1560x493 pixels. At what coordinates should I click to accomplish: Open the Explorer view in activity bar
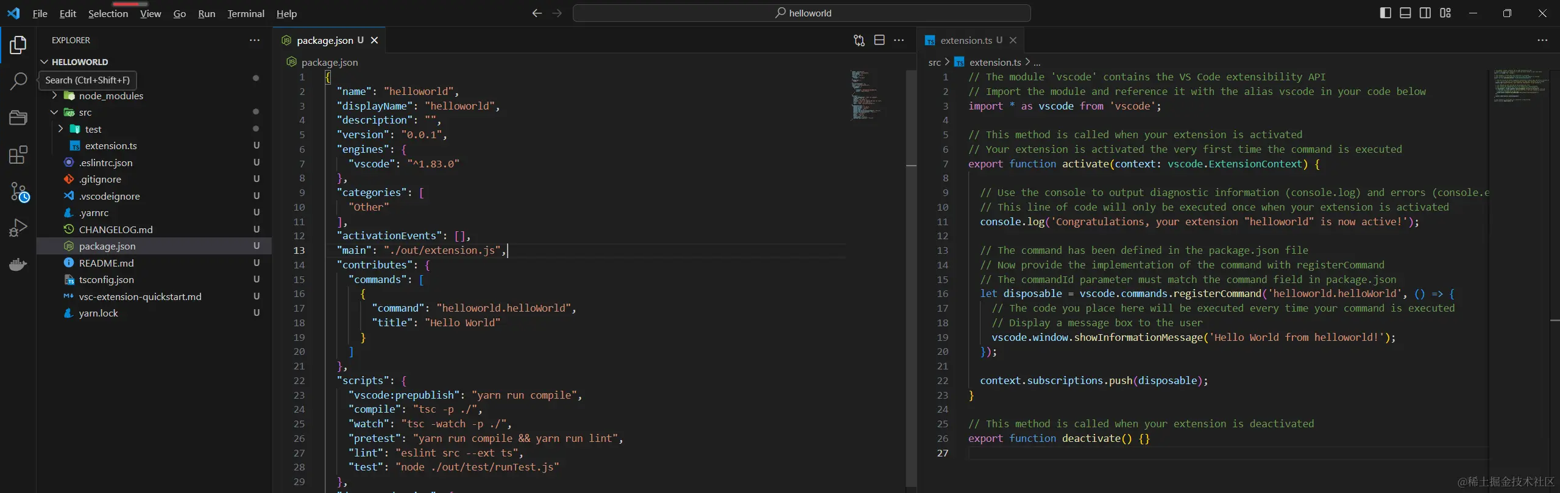[x=18, y=45]
